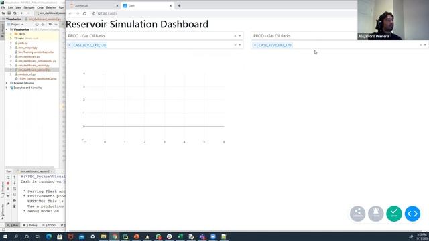The image size is (429, 241).
Task: Switch to the JupyterLab browser tab
Action: (93, 6)
